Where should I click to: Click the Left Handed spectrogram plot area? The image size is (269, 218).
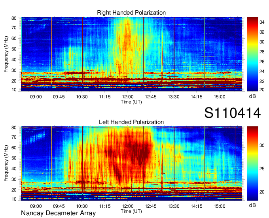131,163
